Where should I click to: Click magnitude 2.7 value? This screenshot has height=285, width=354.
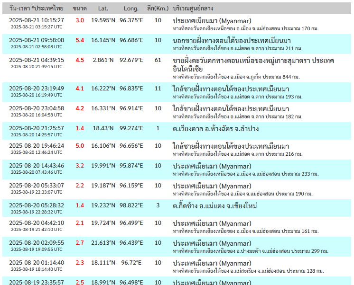(x=80, y=242)
